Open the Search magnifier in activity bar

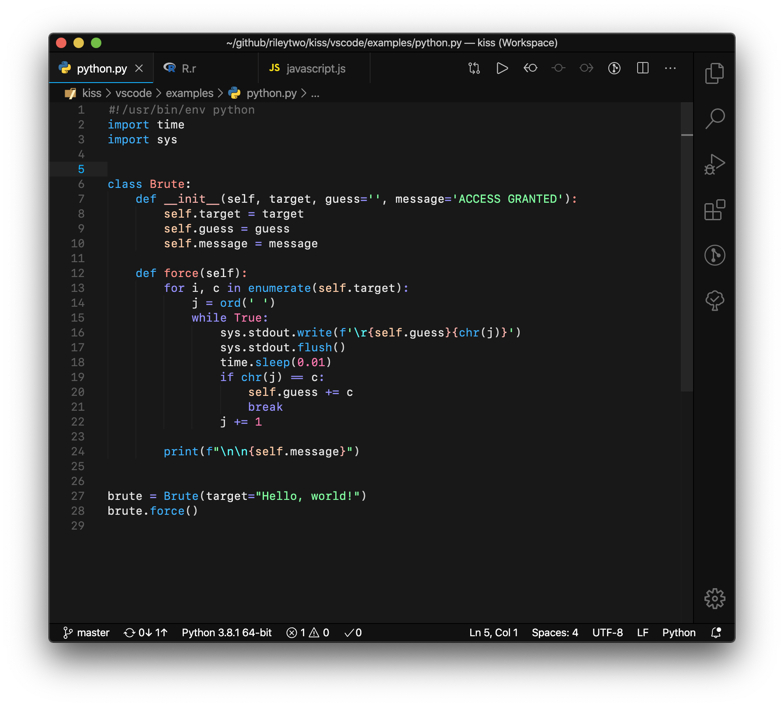(714, 118)
